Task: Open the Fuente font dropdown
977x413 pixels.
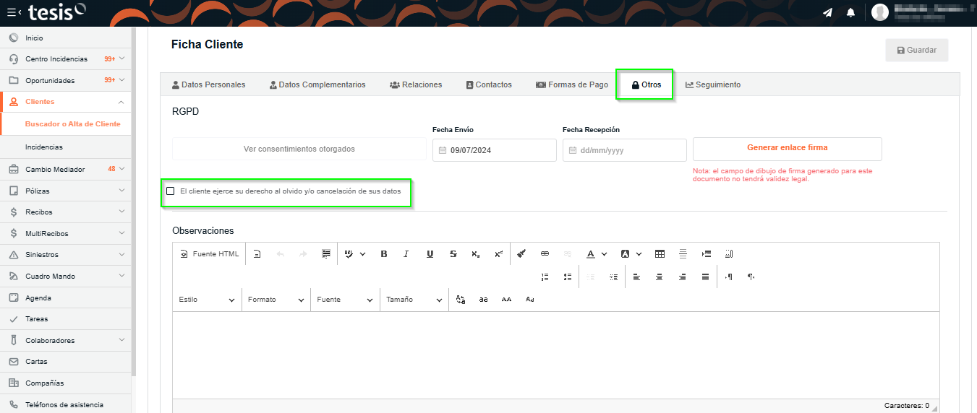Action: point(345,300)
